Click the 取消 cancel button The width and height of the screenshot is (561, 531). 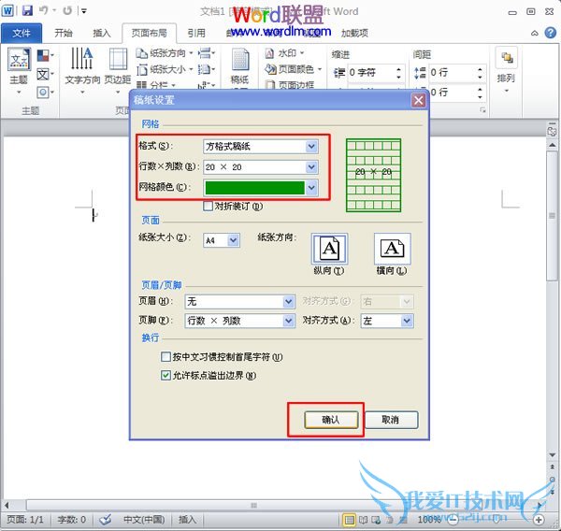point(391,420)
